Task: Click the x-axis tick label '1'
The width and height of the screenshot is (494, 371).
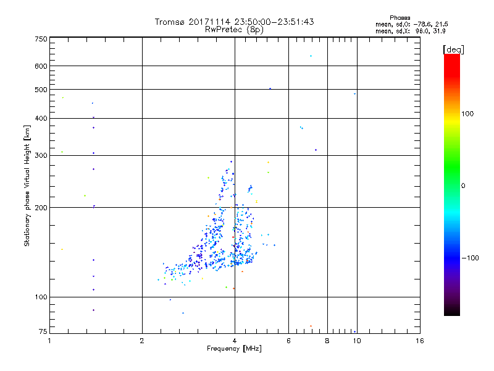Action: [49, 341]
